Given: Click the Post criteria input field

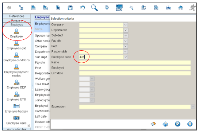Looking at the screenshot, I should [x=101, y=46].
